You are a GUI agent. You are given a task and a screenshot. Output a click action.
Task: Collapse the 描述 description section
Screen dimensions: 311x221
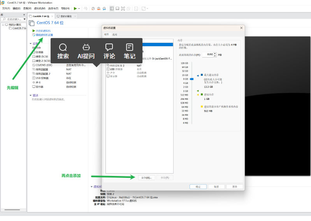click(30, 96)
